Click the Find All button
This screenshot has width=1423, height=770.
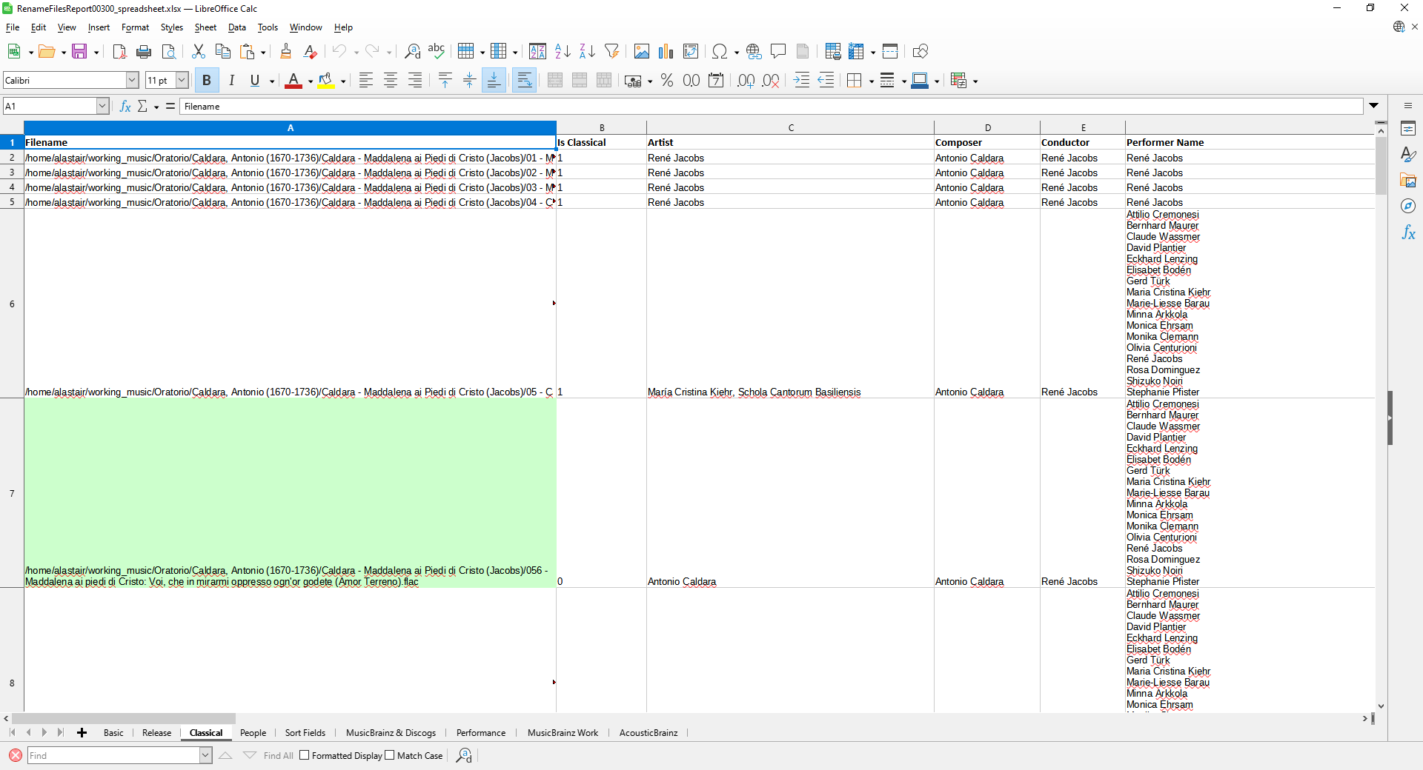278,756
